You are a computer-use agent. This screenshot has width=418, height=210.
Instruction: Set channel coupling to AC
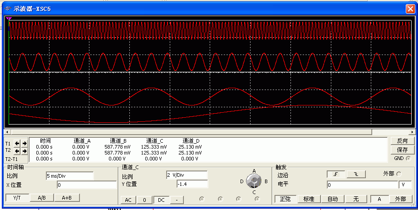coord(128,200)
